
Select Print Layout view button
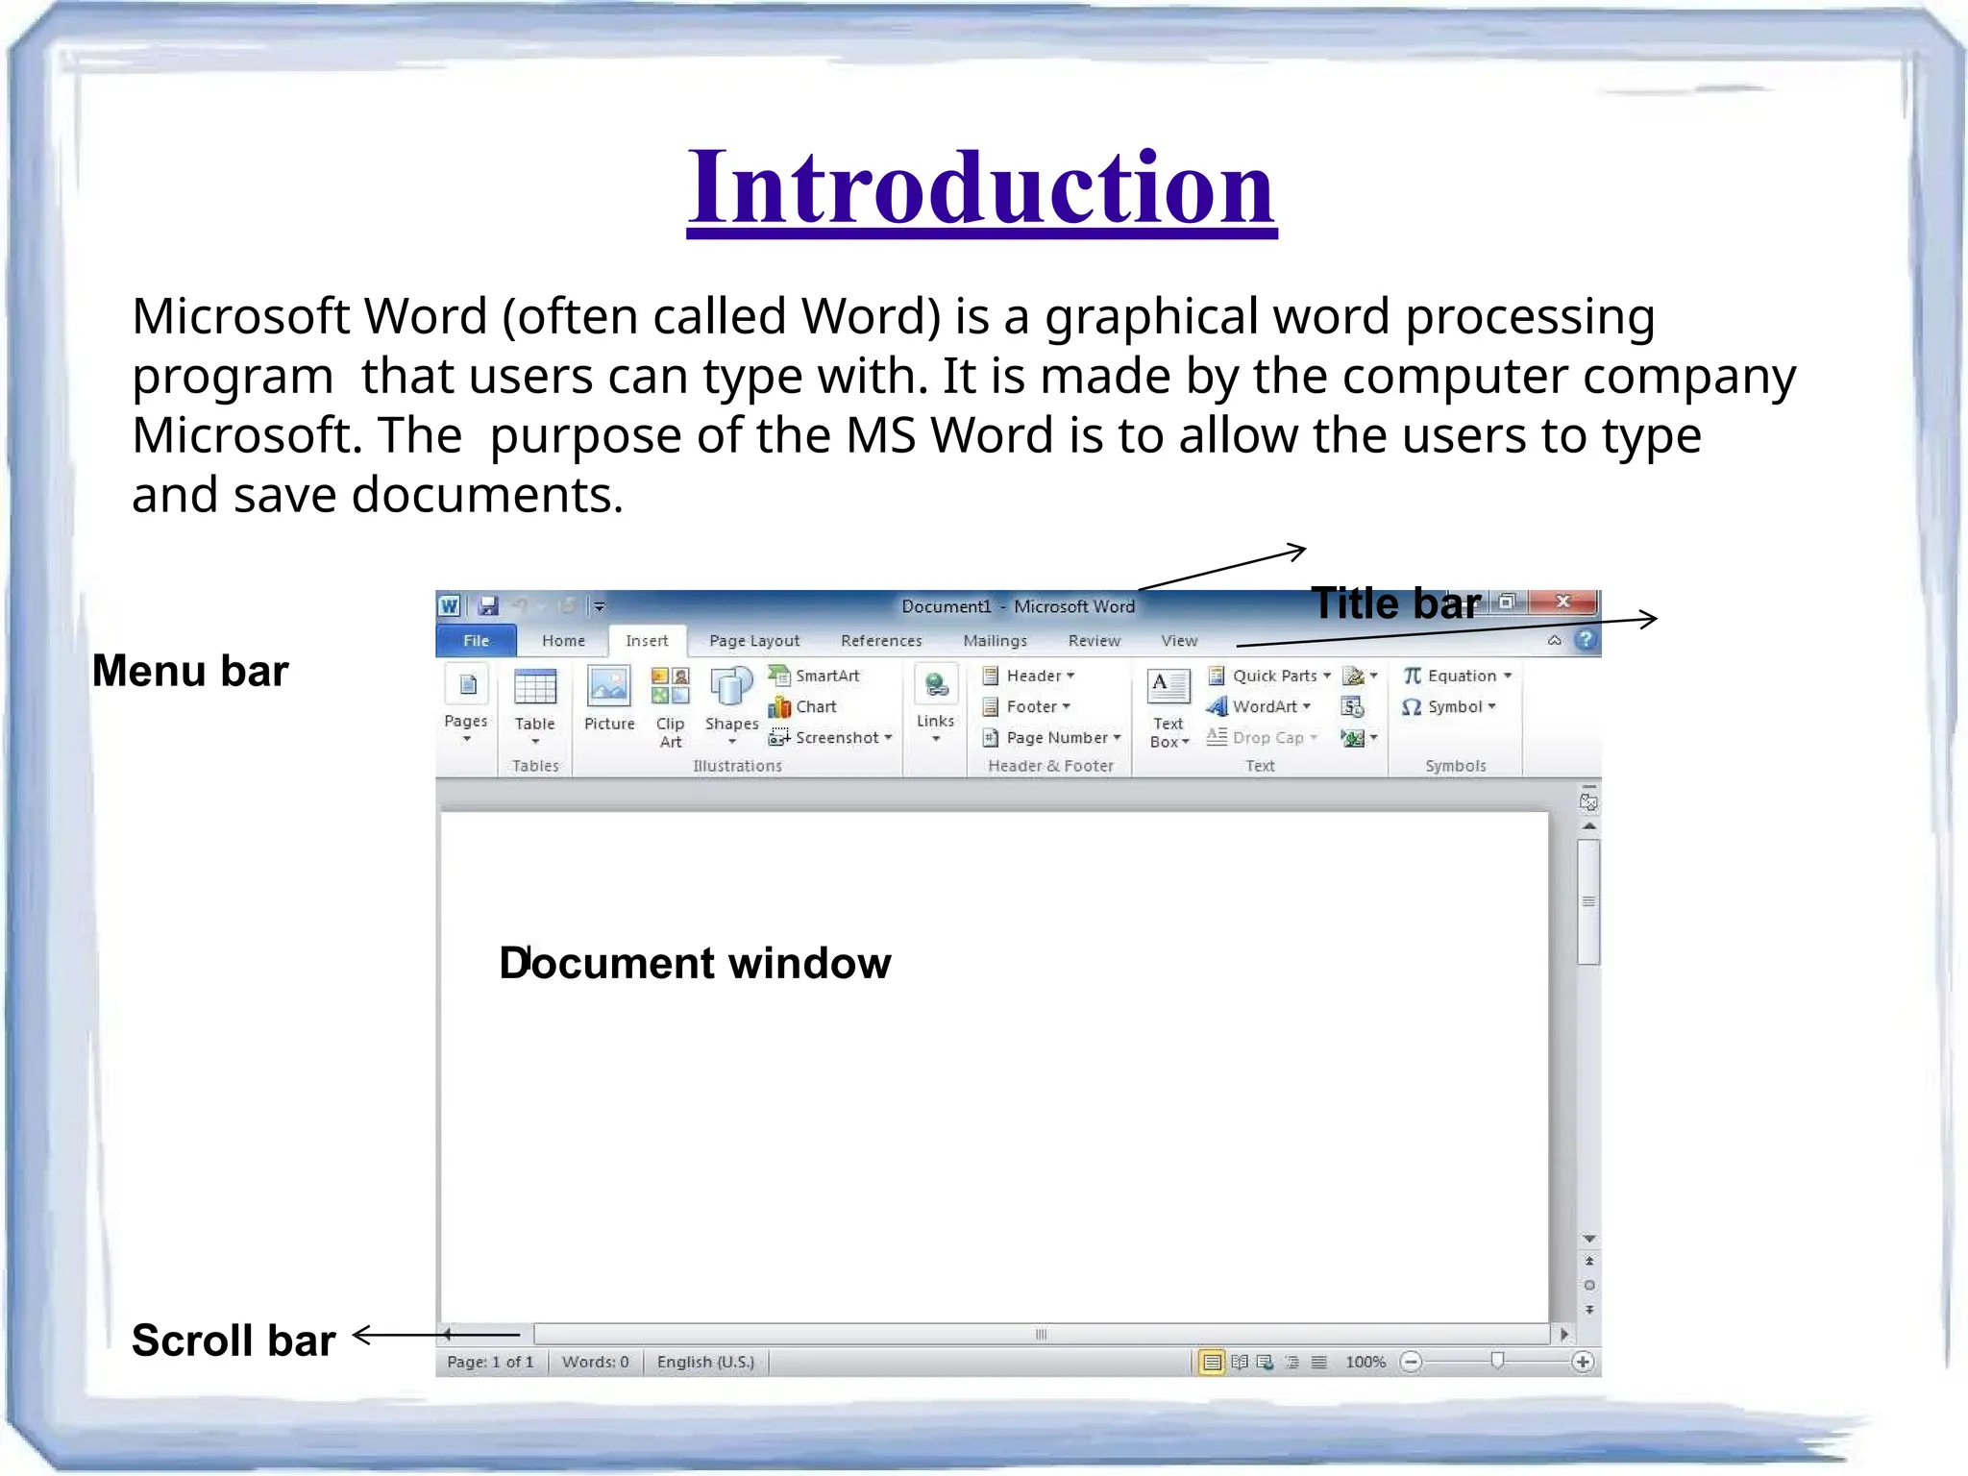pyautogui.click(x=1213, y=1362)
